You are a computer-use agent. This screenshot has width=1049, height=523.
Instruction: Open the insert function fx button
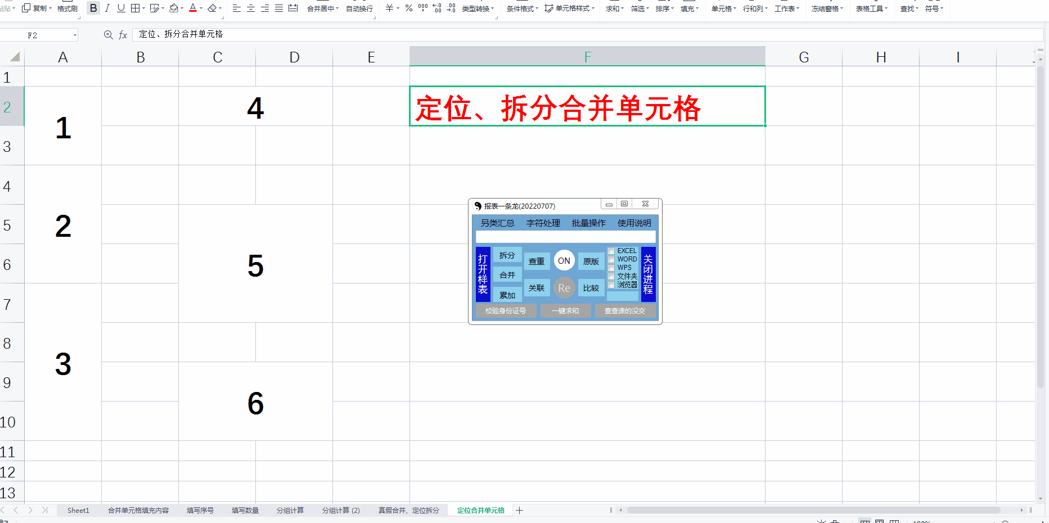[123, 35]
